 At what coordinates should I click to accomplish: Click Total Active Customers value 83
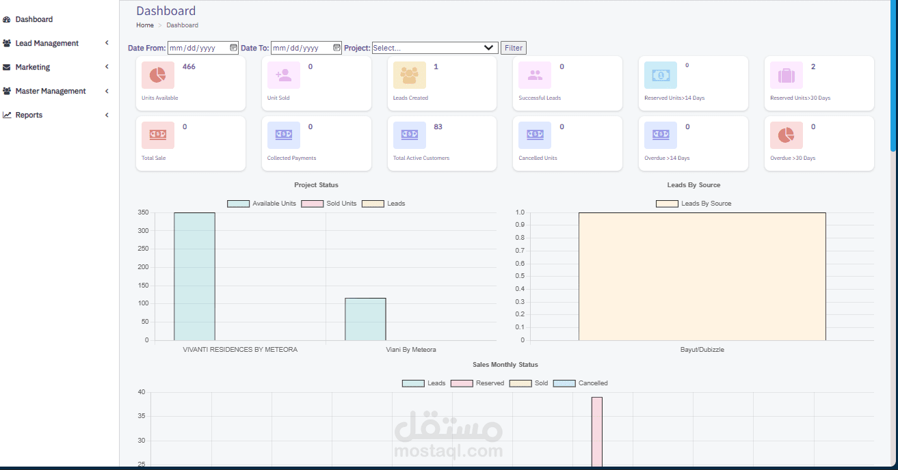tap(438, 127)
